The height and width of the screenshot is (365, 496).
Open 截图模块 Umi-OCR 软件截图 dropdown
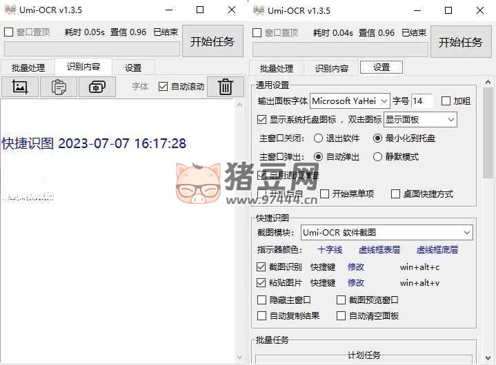(386, 232)
